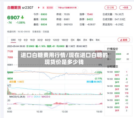Click the 昨结 6981 value

(67, 19)
